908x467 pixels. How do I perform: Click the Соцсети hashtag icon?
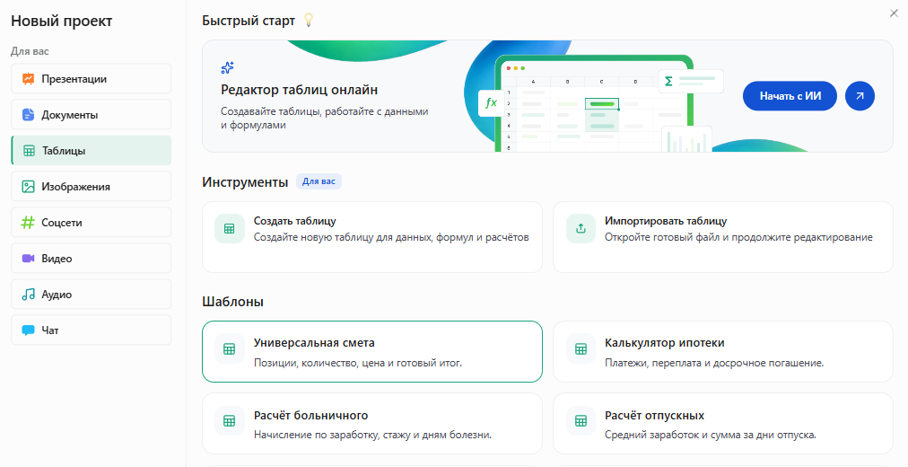point(29,223)
